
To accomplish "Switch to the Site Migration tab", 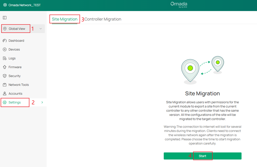I will click(64, 19).
